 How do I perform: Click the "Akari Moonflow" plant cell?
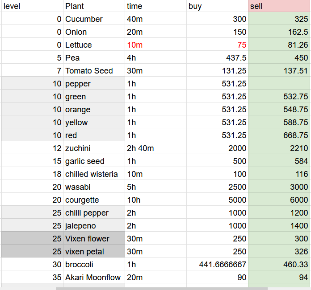94,278
